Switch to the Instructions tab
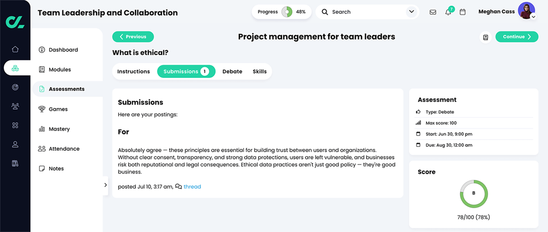This screenshot has width=548, height=232. [134, 71]
